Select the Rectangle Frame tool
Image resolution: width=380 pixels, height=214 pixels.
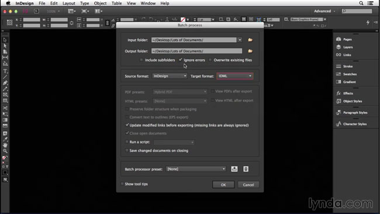point(5,95)
